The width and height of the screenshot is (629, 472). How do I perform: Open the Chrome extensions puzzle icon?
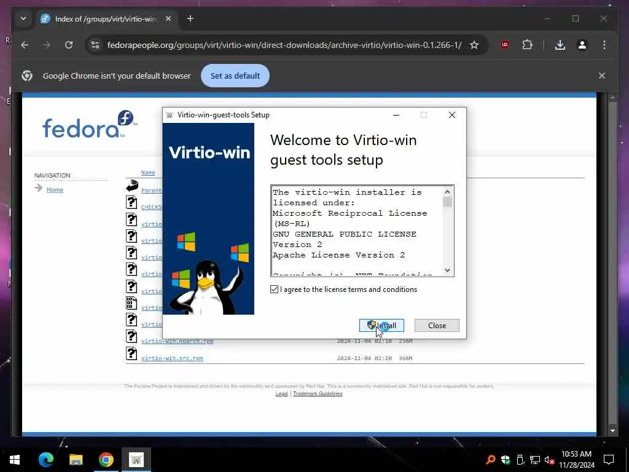(528, 45)
